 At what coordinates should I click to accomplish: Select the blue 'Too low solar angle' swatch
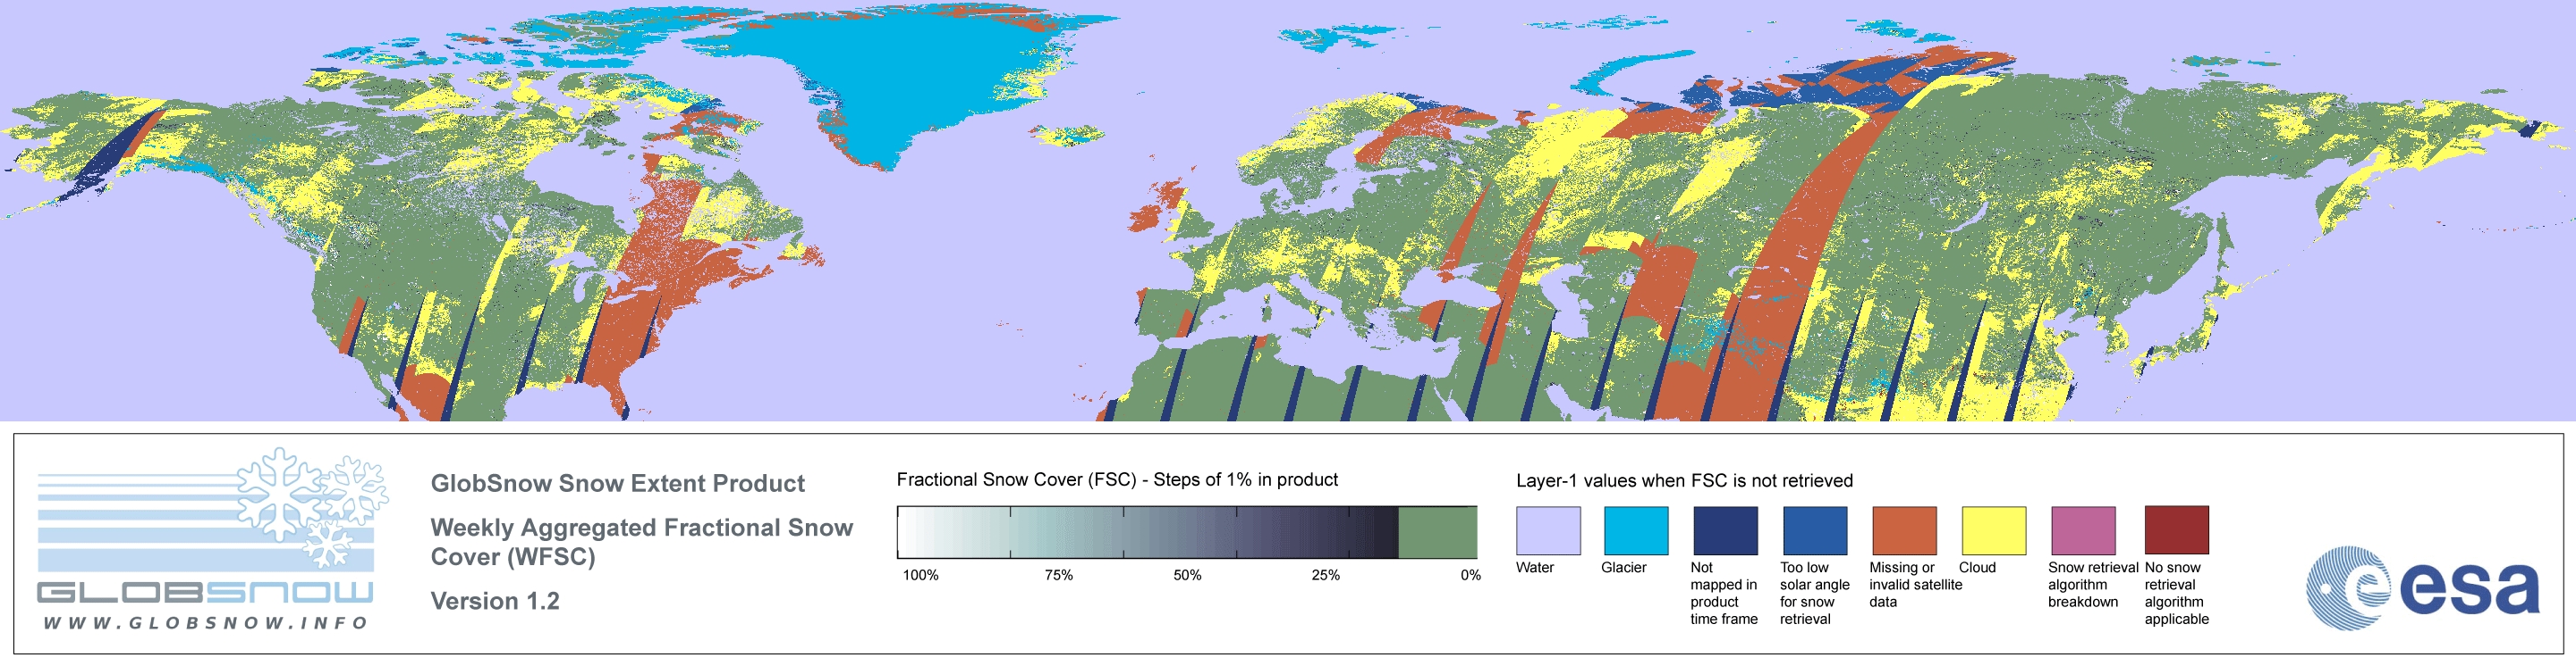point(1815,530)
